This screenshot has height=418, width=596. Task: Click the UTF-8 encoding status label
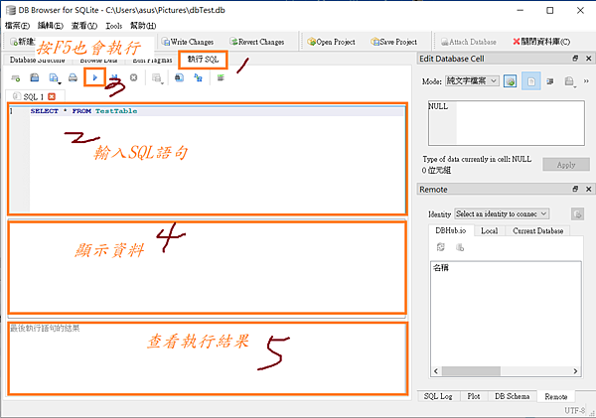574,410
